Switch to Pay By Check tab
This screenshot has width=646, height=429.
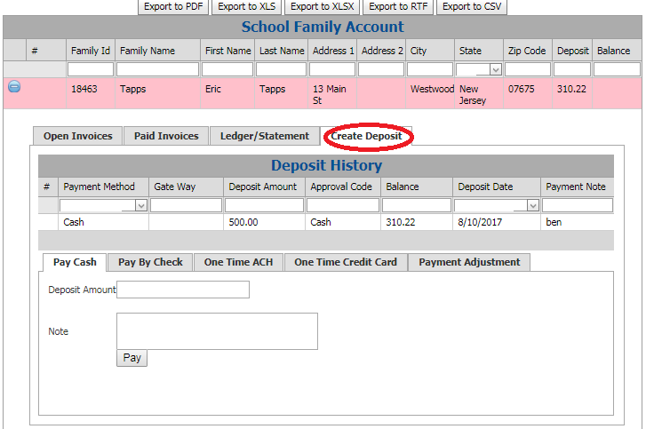pyautogui.click(x=150, y=262)
